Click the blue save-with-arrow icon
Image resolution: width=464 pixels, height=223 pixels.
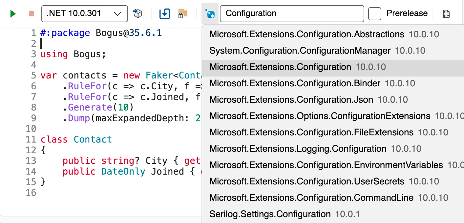pyautogui.click(x=164, y=14)
